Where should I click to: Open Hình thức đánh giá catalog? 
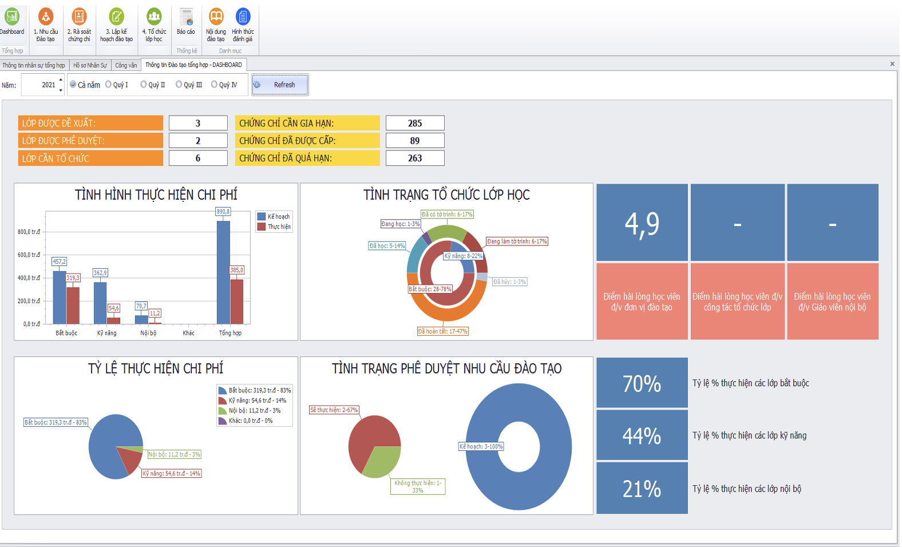coord(243,25)
